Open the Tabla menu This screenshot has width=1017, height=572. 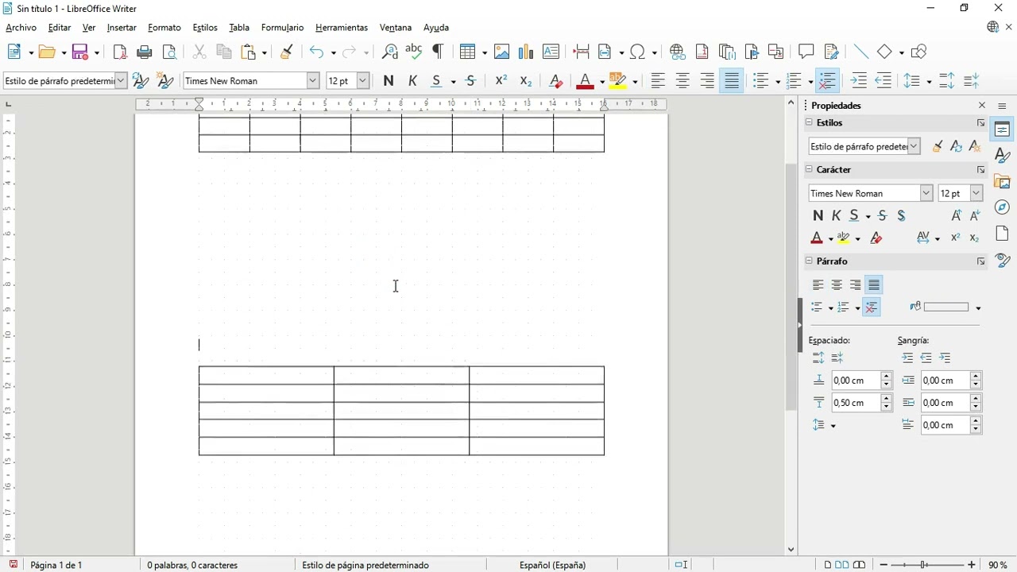(x=239, y=28)
